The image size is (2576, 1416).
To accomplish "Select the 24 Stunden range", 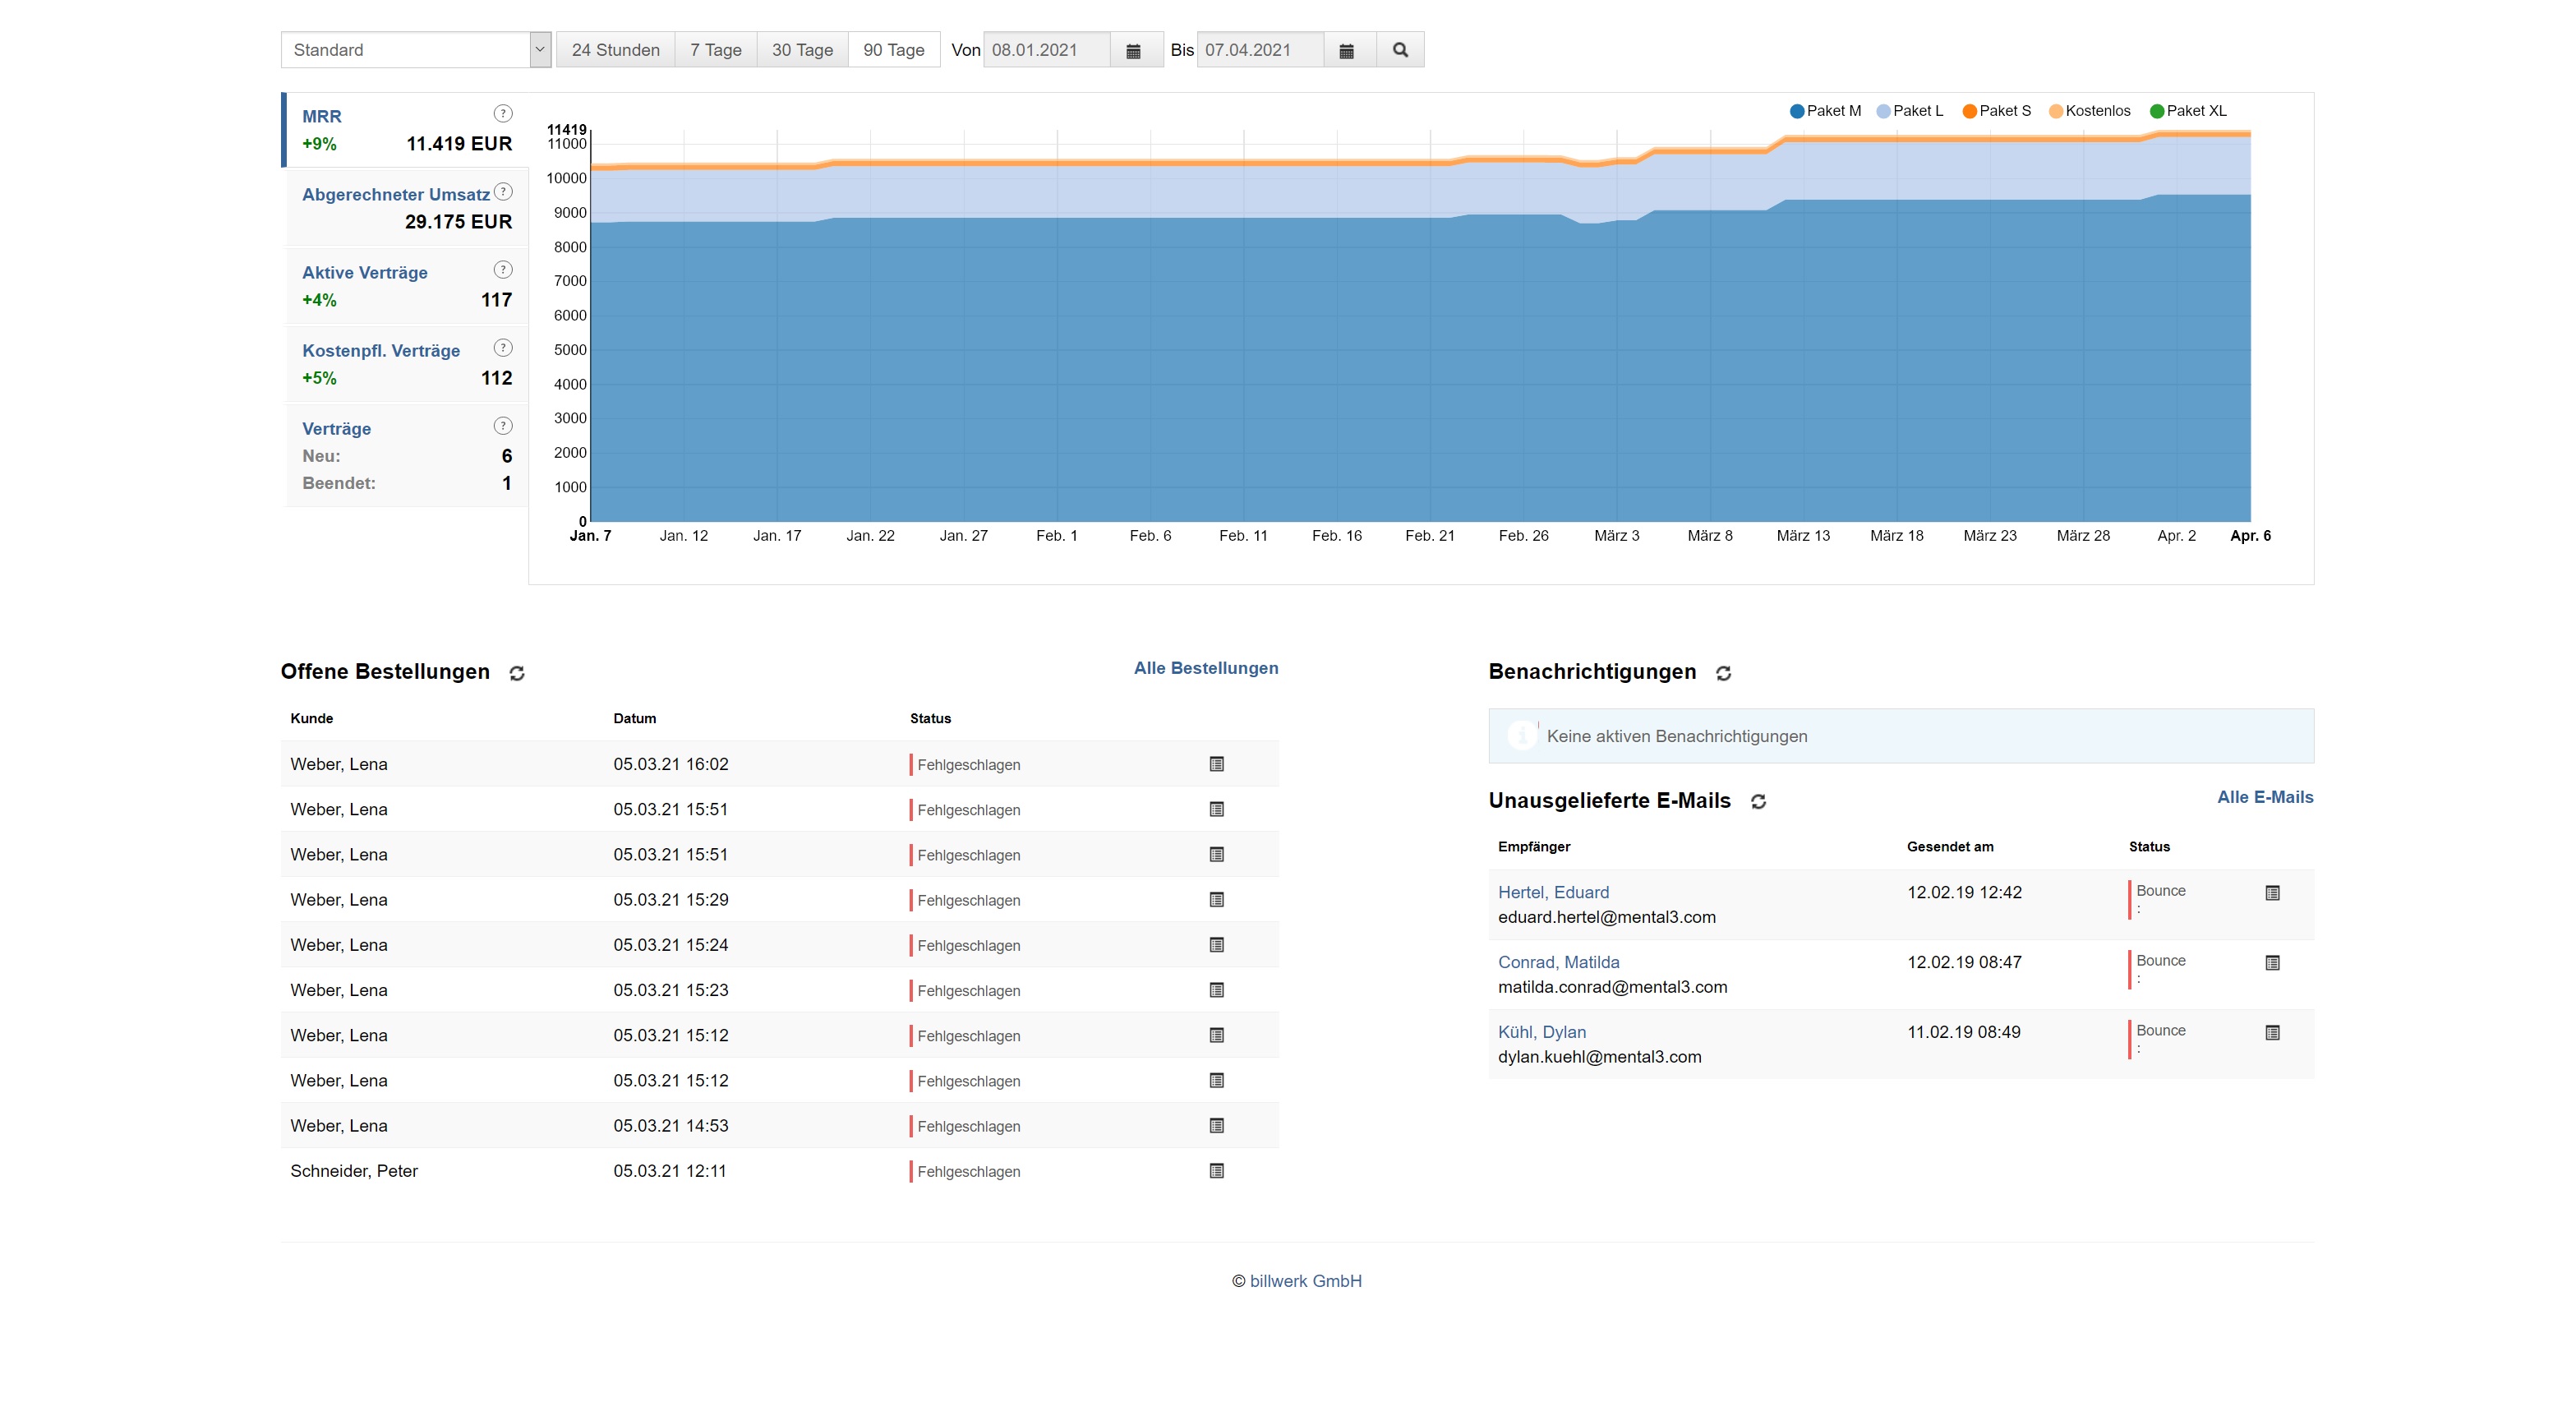I will [615, 50].
